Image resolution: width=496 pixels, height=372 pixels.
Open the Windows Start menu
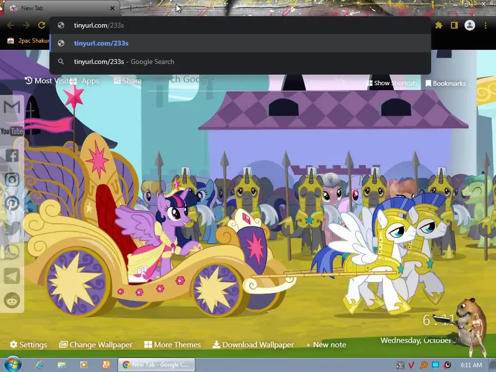click(x=13, y=365)
